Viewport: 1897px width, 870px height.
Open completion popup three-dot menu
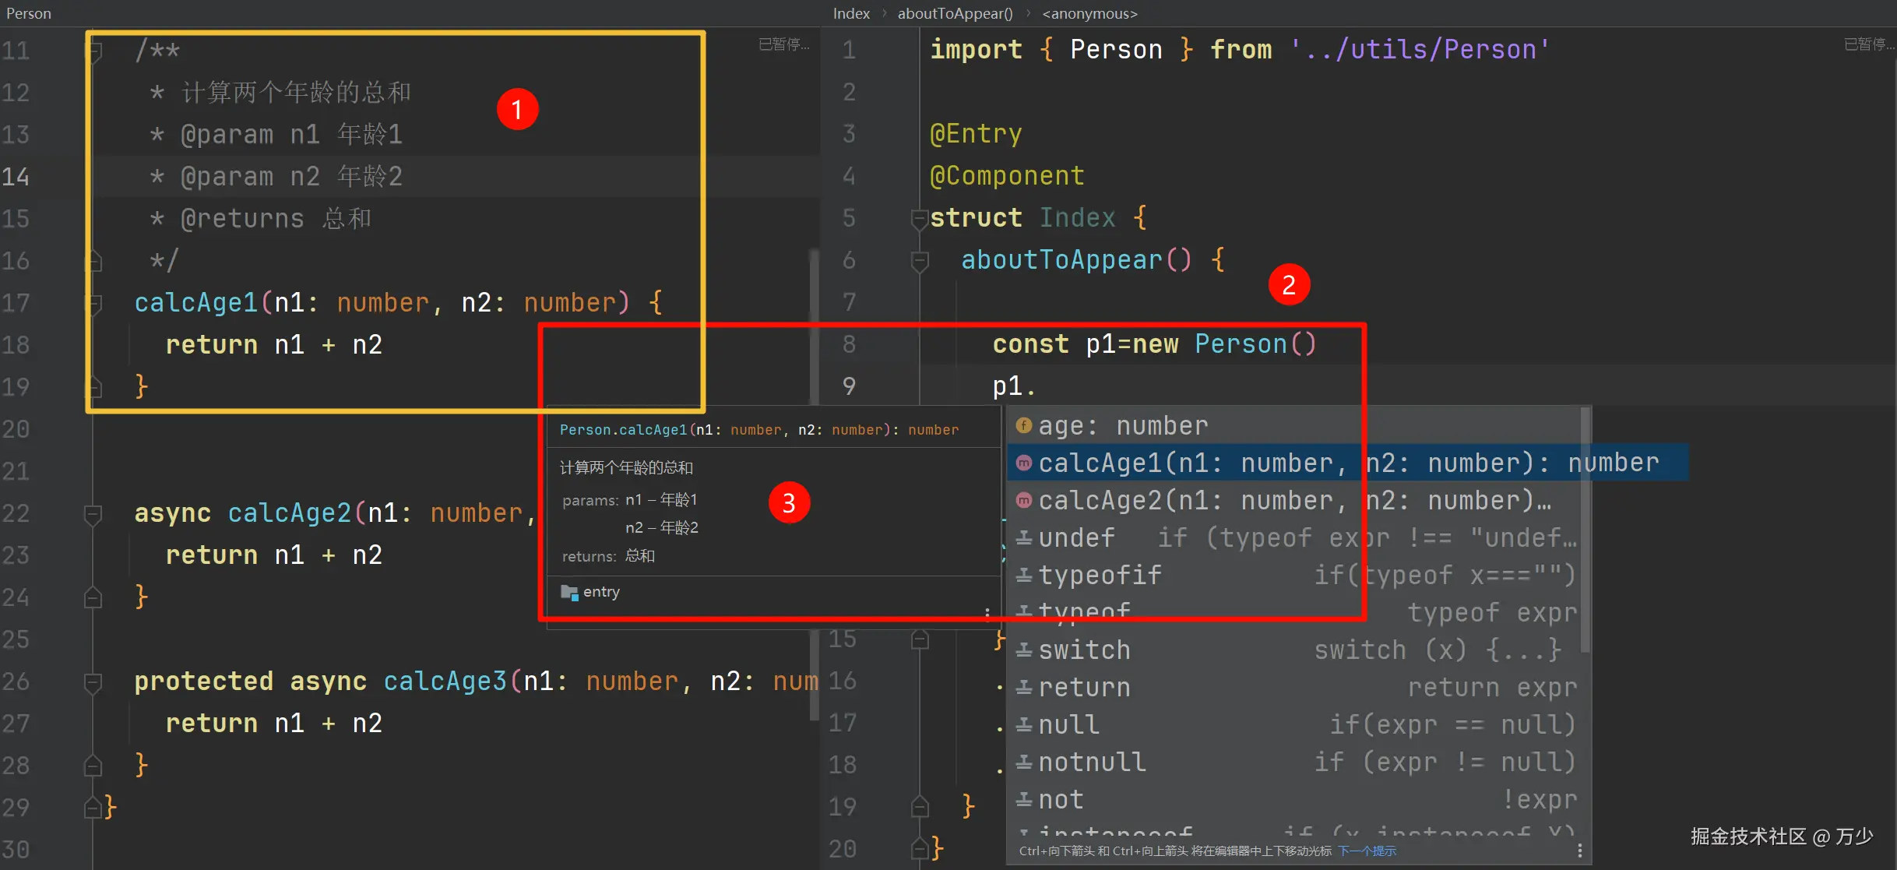point(1579,851)
